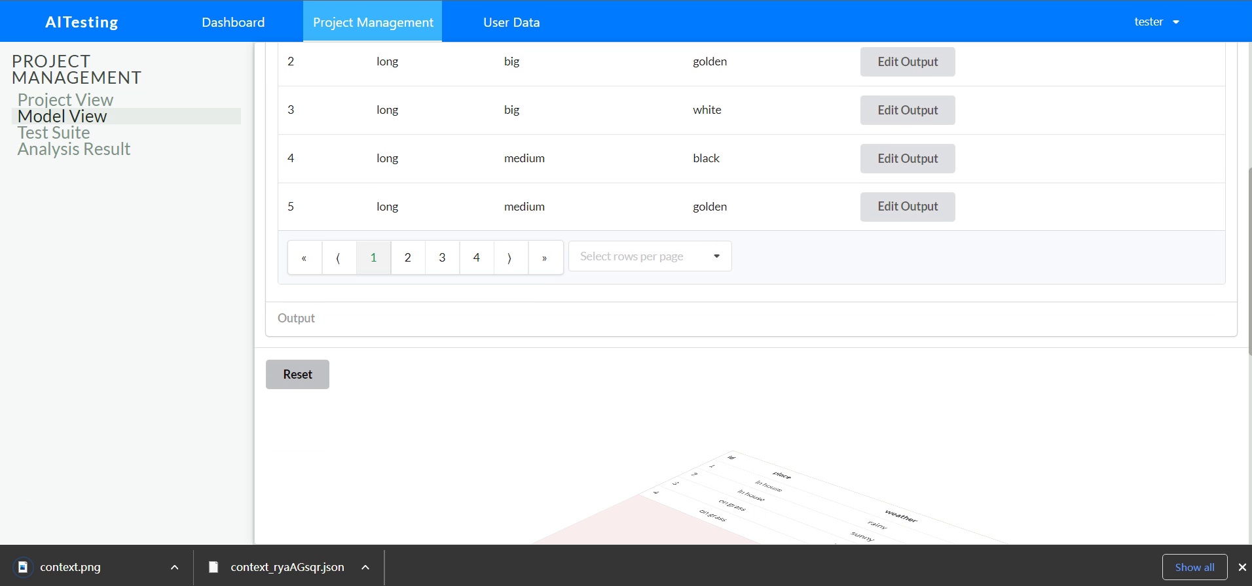Open options chevron for context.png download

175,567
